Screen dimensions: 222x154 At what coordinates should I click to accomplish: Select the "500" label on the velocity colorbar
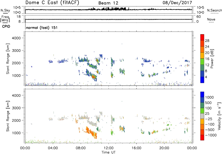point(208,103)
